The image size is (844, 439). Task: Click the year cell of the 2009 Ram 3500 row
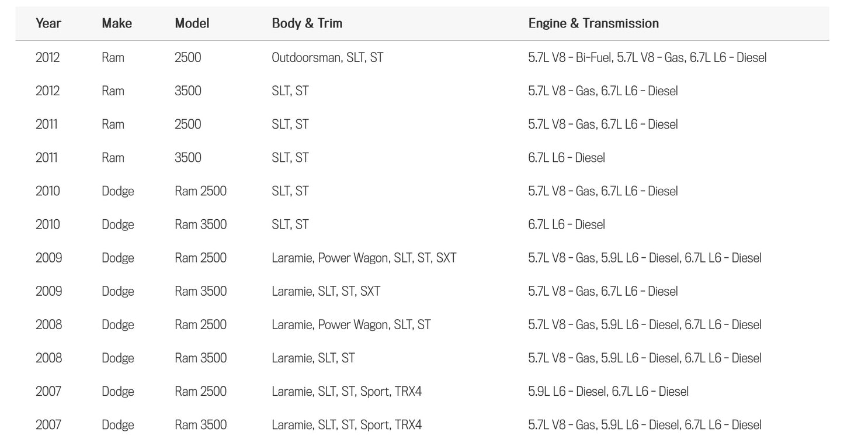48,291
